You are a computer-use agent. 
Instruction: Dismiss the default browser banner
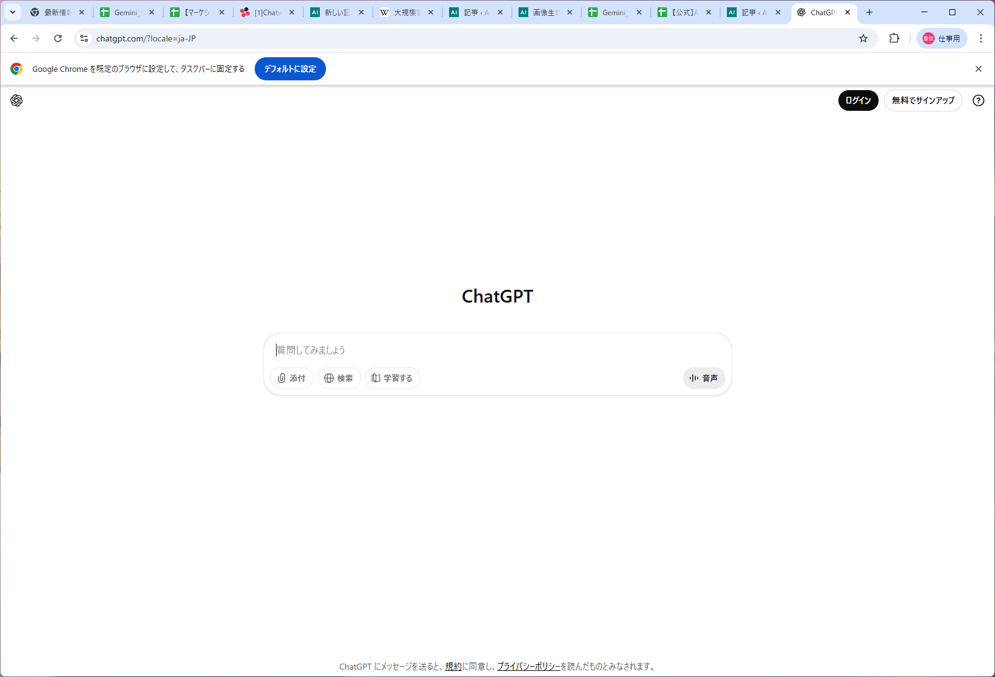[979, 69]
